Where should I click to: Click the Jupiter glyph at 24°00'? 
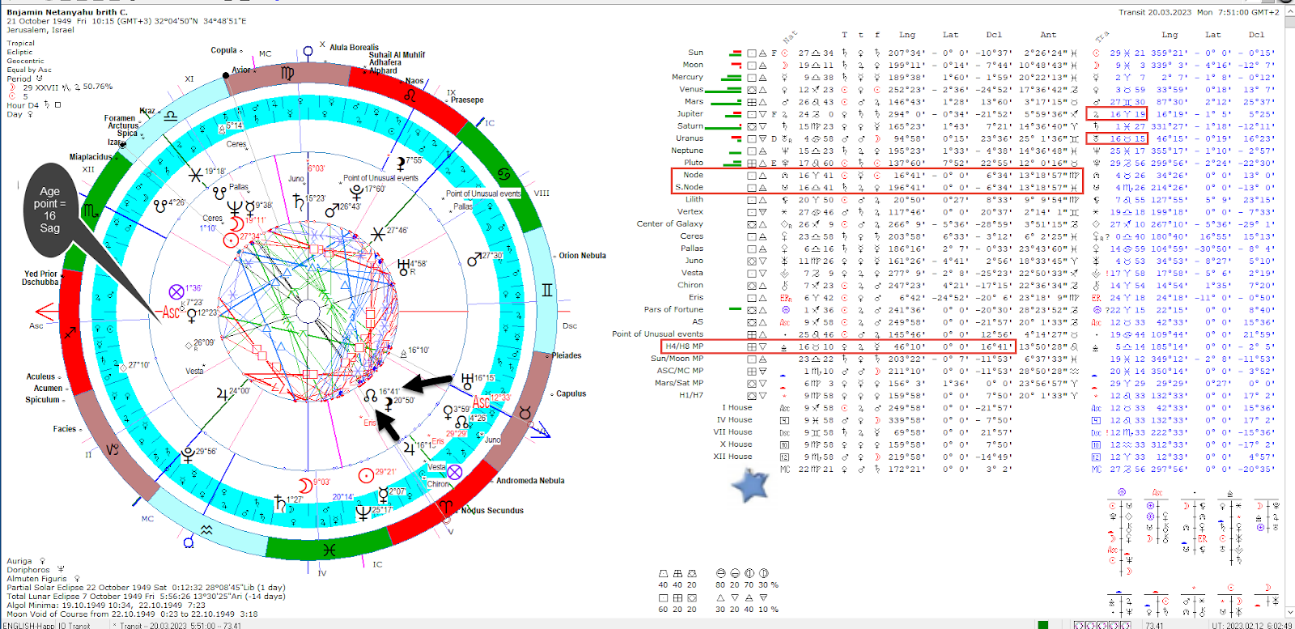pos(221,394)
